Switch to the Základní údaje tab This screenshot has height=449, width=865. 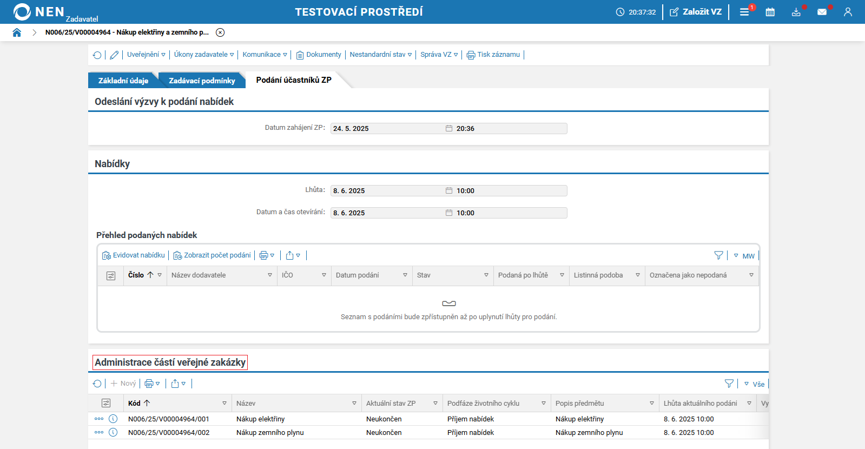[123, 81]
